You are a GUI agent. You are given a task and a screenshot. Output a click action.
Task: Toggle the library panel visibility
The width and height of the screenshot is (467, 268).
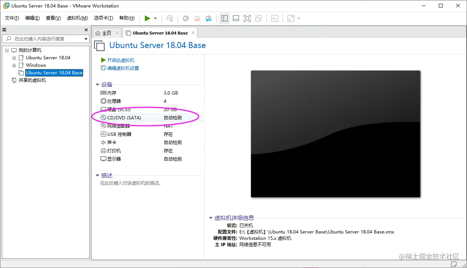click(225, 18)
